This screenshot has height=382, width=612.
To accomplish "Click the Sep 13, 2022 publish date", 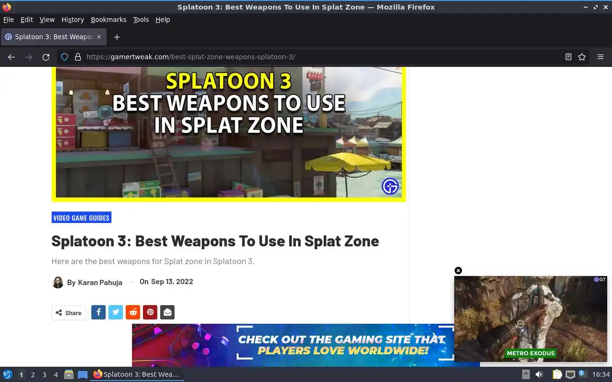I will tap(172, 282).
